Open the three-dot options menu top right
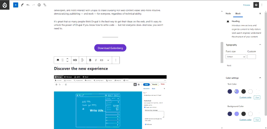The height and width of the screenshot is (129, 267). (x=262, y=5)
